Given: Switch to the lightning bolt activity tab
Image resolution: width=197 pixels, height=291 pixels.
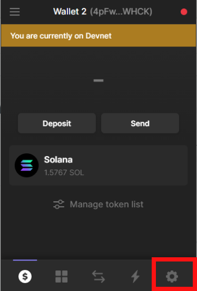Looking at the screenshot, I should click(x=135, y=277).
